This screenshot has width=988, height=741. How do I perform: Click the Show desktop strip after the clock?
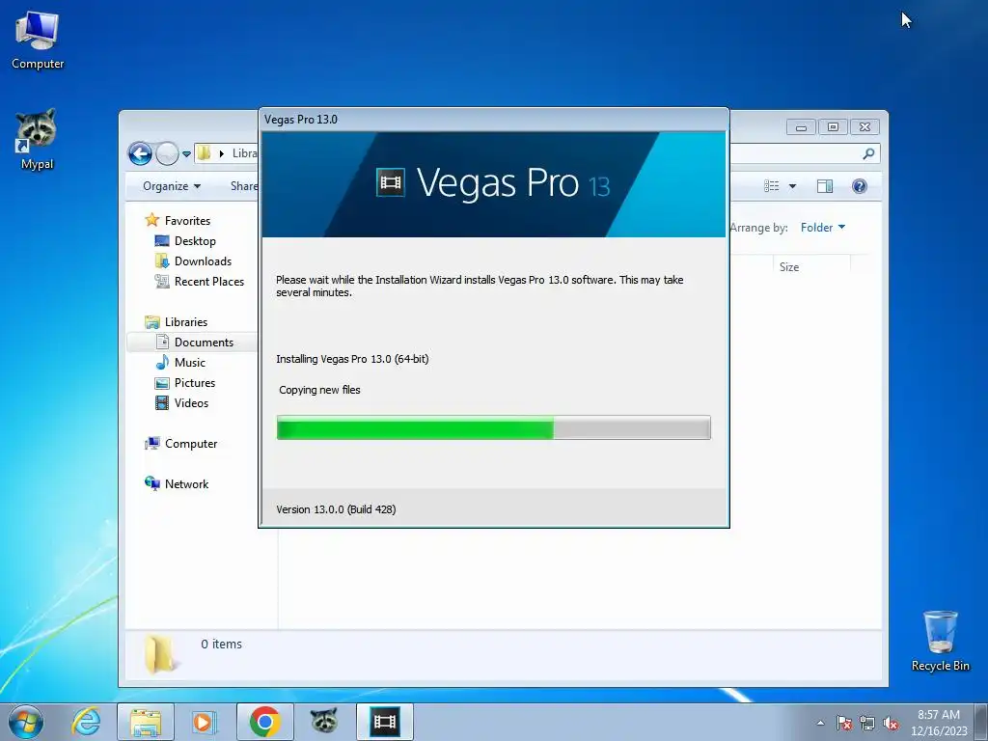point(981,722)
